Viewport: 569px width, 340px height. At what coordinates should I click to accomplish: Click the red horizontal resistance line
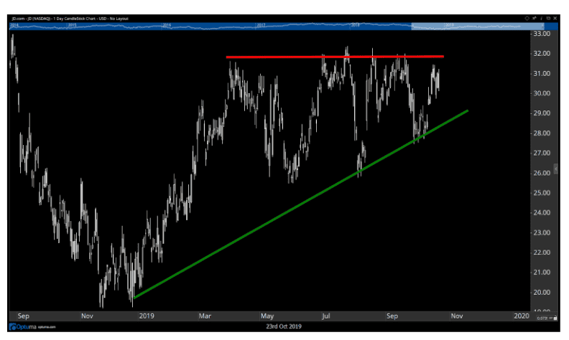(x=335, y=57)
